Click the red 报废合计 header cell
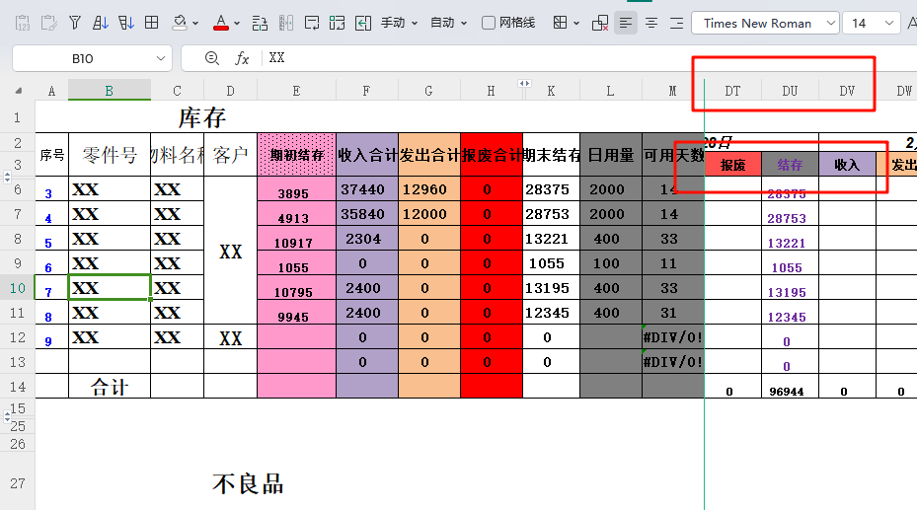The height and width of the screenshot is (510, 917). pos(492,155)
